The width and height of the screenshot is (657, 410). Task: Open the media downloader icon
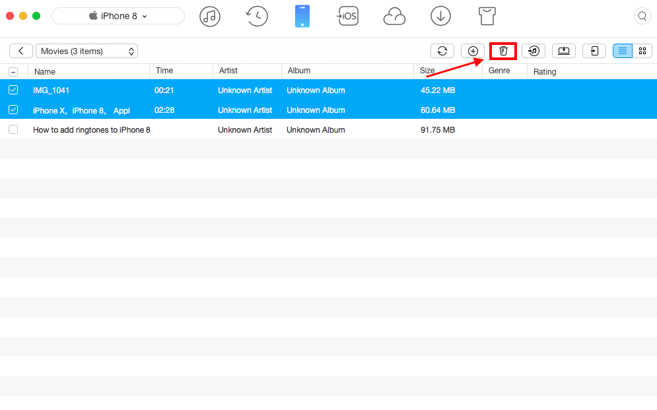click(440, 17)
